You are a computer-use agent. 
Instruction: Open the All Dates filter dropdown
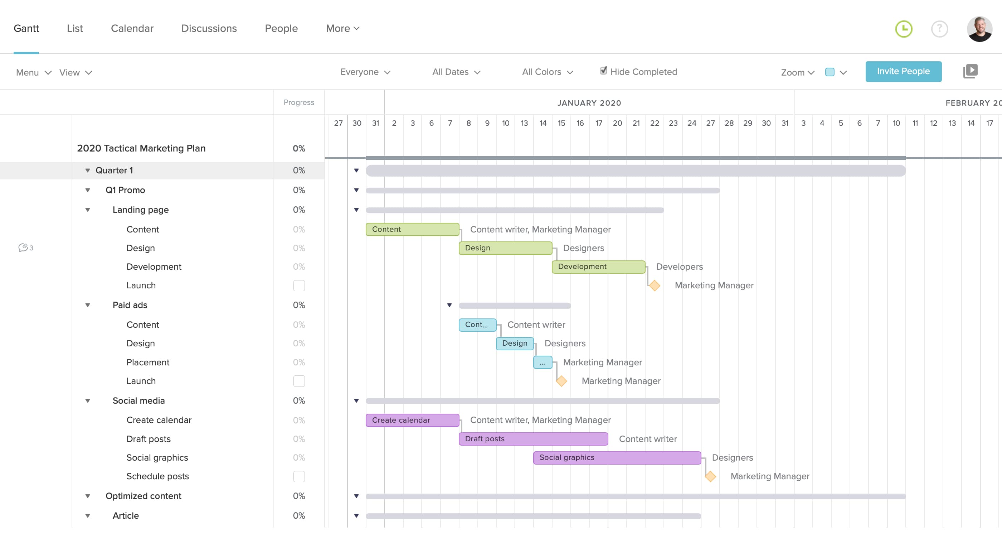pos(456,72)
